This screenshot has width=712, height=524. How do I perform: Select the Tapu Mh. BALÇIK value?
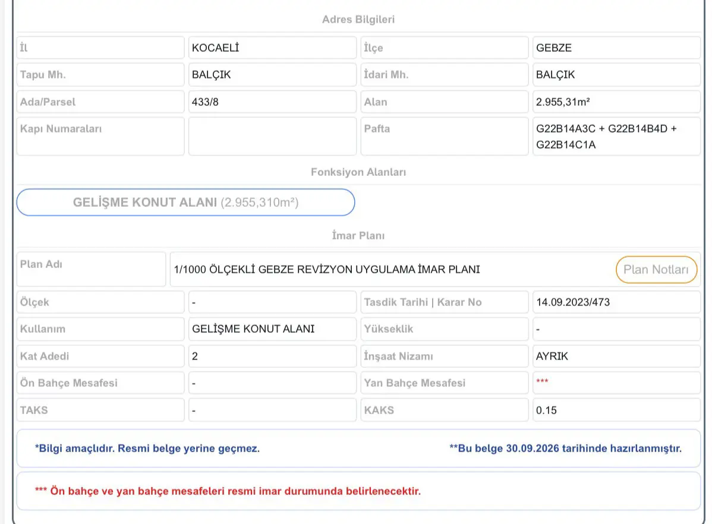coord(272,74)
